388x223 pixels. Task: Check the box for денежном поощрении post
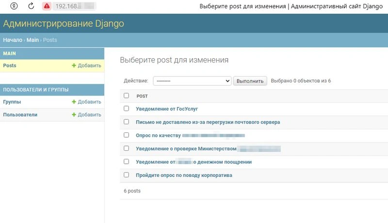[126, 161]
